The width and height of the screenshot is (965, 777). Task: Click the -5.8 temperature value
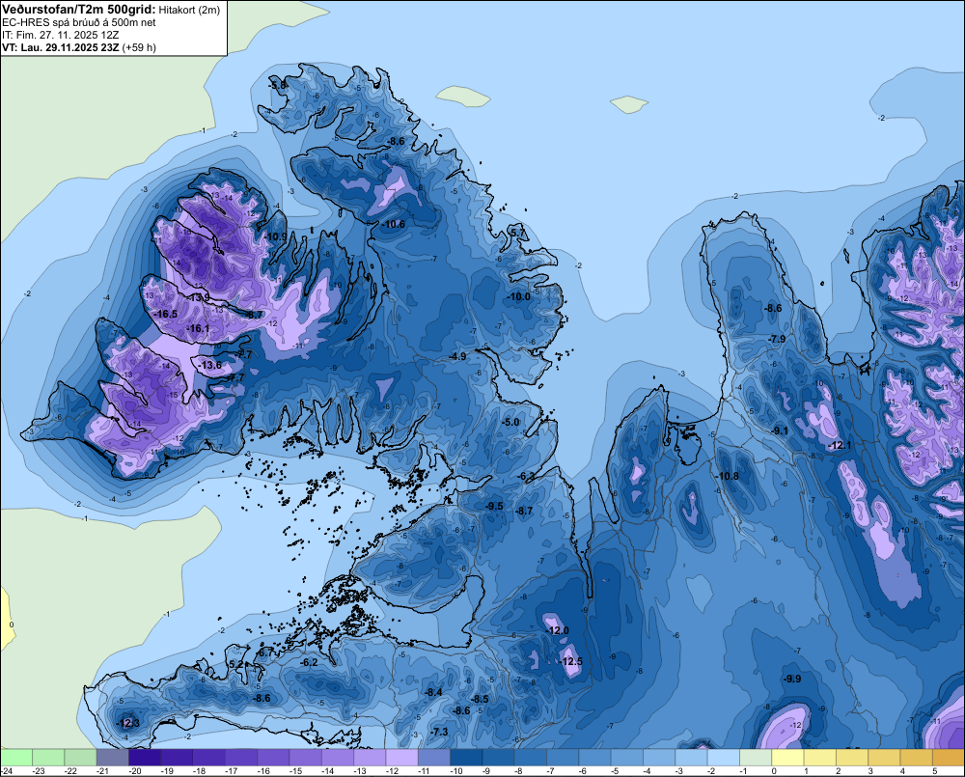(x=278, y=85)
